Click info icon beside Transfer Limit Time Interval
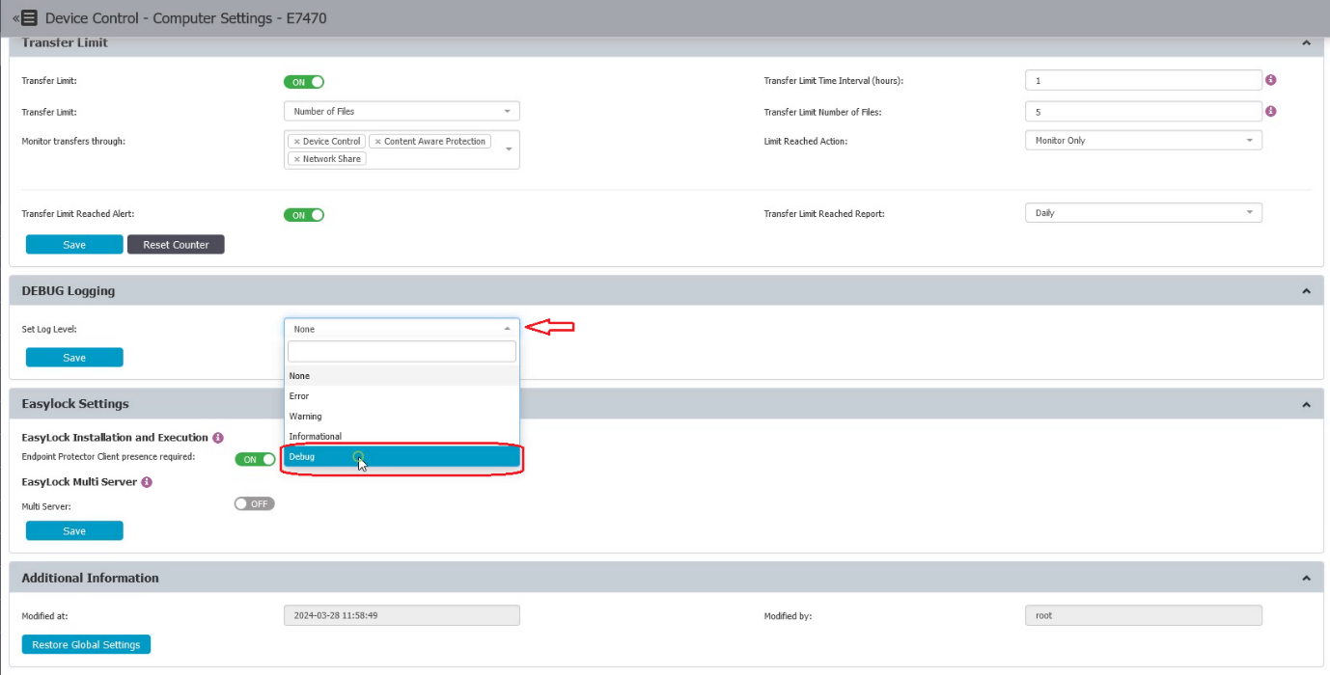 1271,80
